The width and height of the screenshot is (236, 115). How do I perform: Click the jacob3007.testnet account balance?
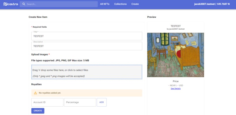(x=212, y=4)
